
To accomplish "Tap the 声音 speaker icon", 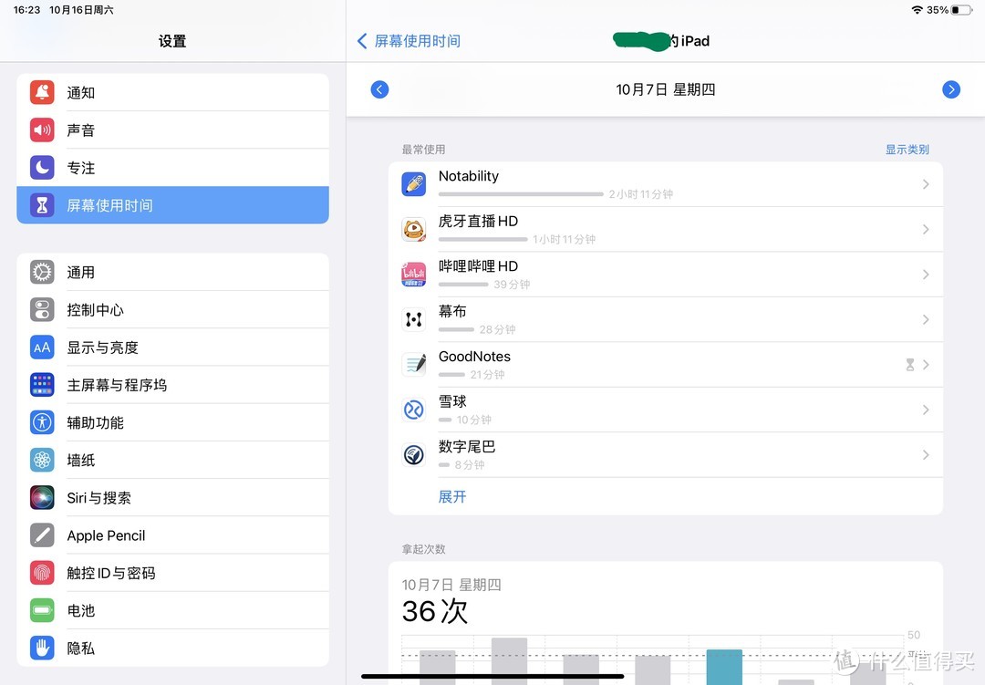I will point(42,130).
